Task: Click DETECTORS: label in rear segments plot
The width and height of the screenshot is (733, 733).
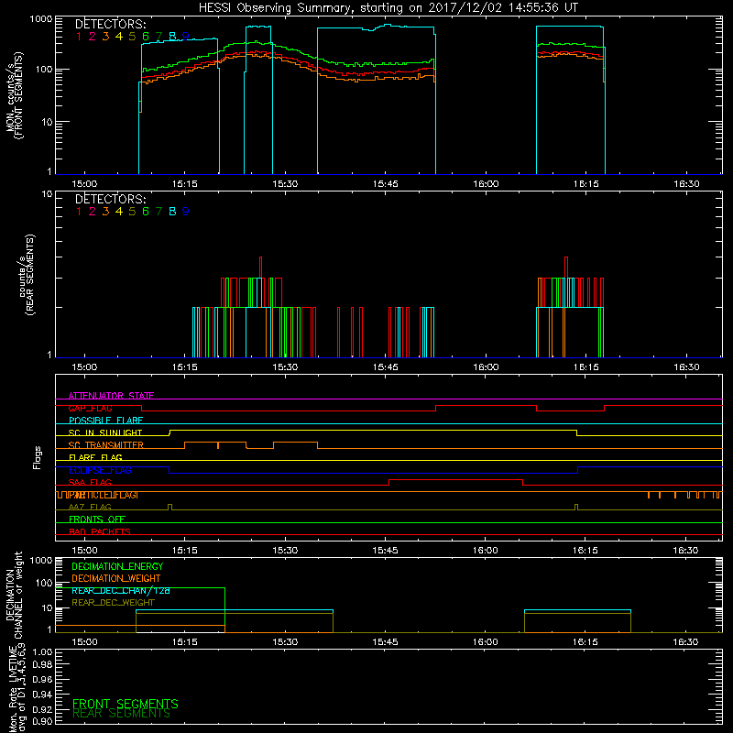Action: (111, 200)
